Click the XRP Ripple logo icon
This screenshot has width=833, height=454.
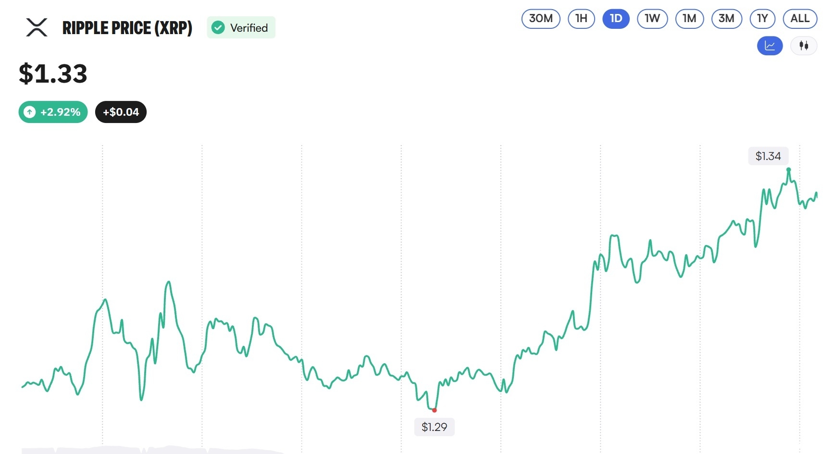[x=37, y=27]
